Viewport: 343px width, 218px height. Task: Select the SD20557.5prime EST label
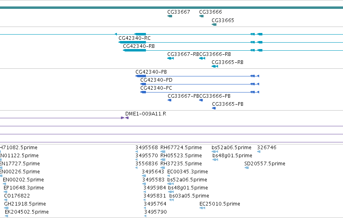click(x=265, y=164)
